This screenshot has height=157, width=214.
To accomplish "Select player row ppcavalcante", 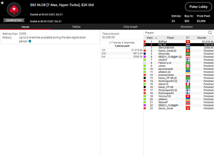I will 179,69.
